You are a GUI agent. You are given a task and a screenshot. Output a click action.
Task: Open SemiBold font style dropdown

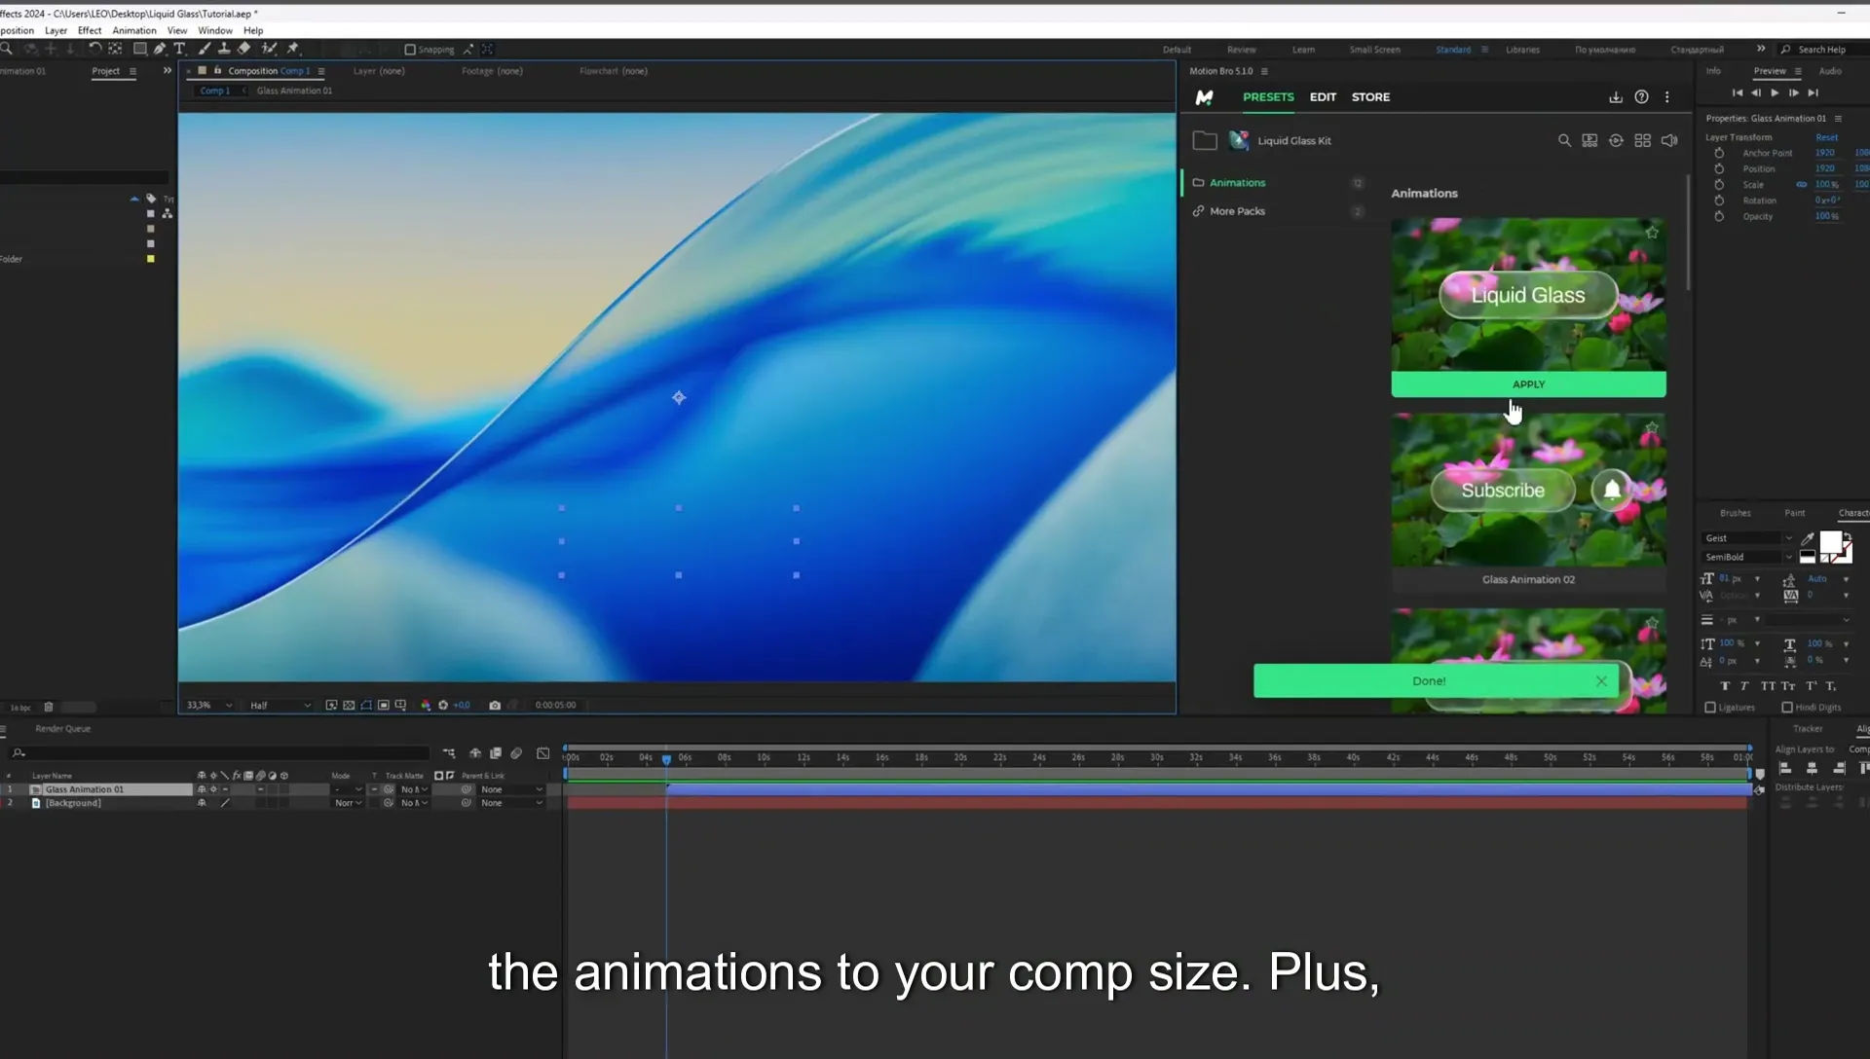tap(1748, 558)
